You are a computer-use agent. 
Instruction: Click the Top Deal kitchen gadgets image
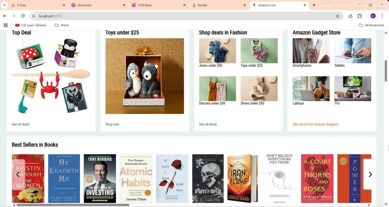point(51,76)
